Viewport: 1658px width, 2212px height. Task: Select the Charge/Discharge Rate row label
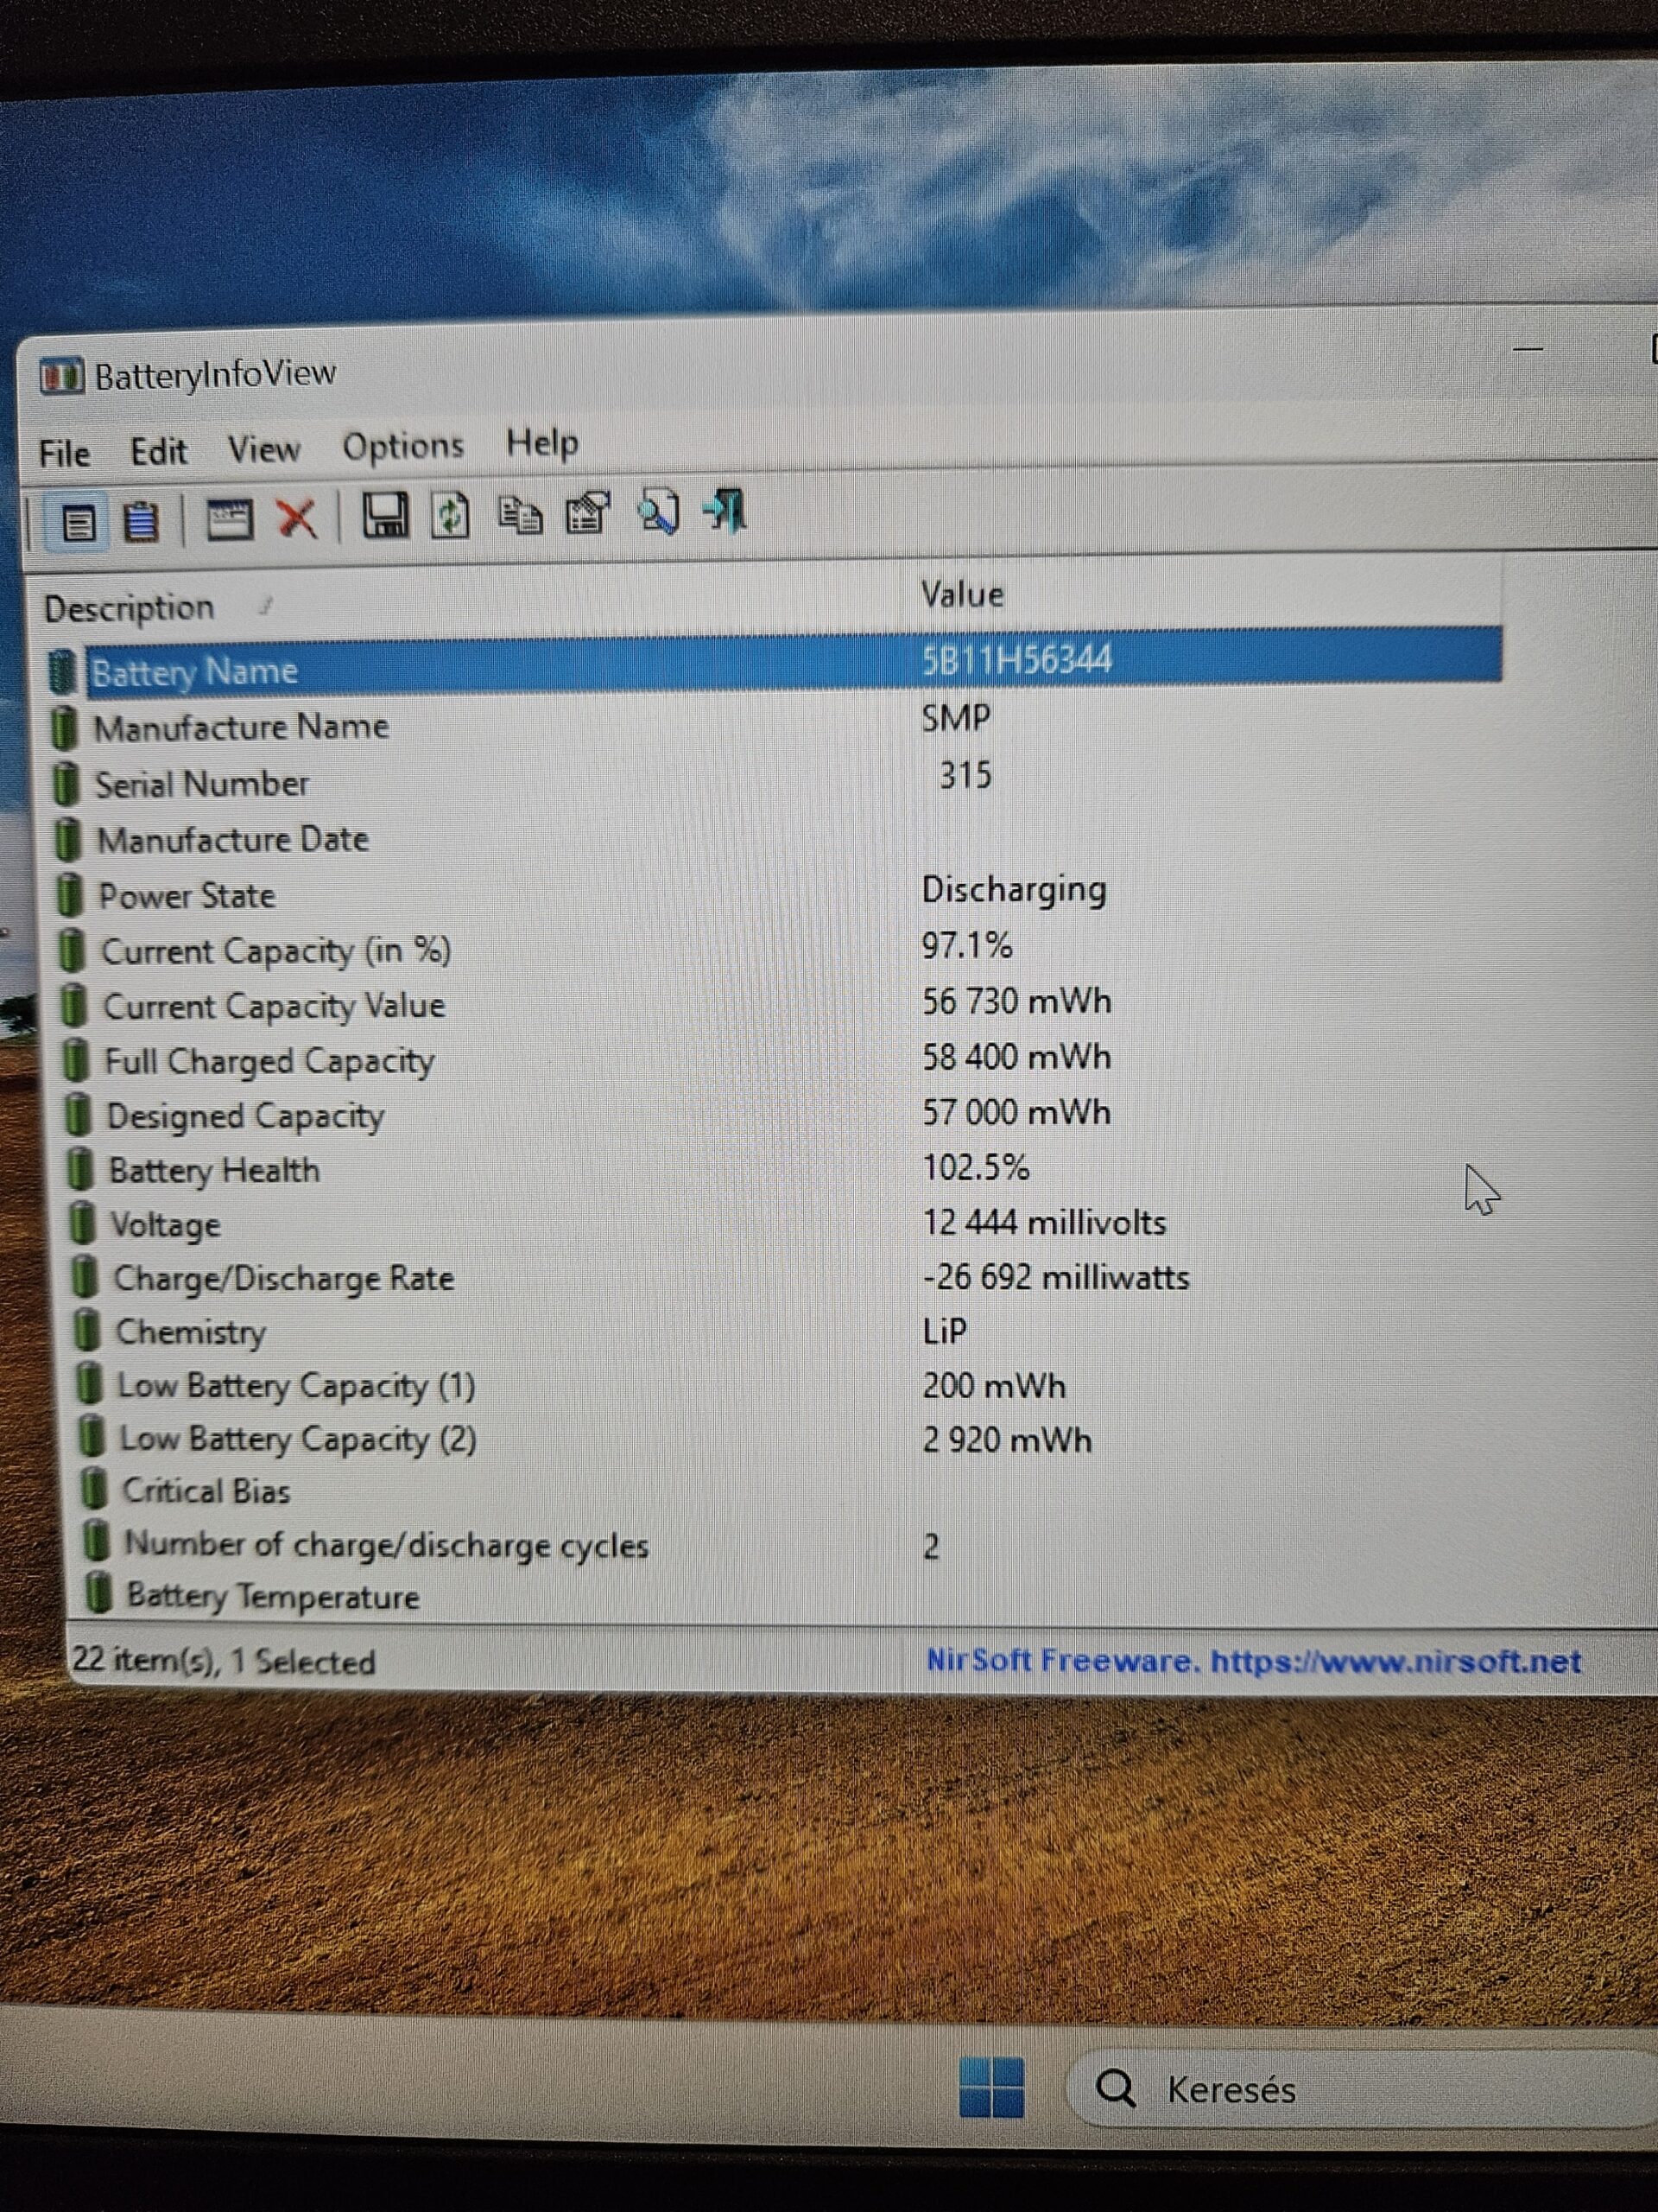[x=285, y=1278]
